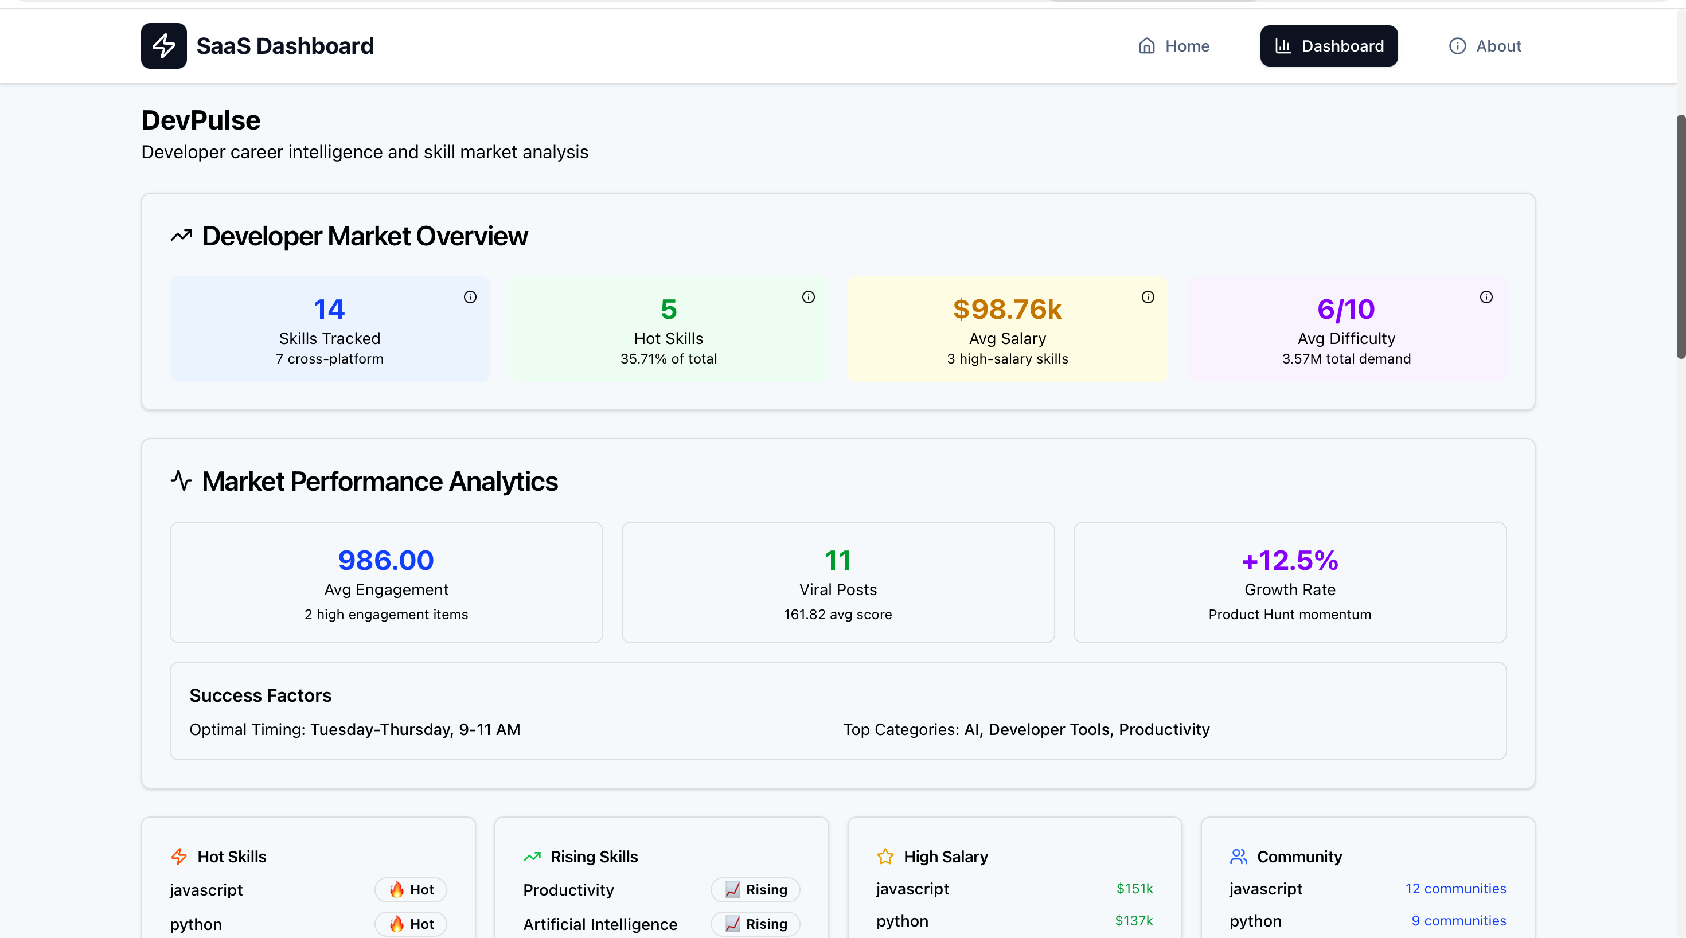Open python's 9 communities link

pos(1458,920)
